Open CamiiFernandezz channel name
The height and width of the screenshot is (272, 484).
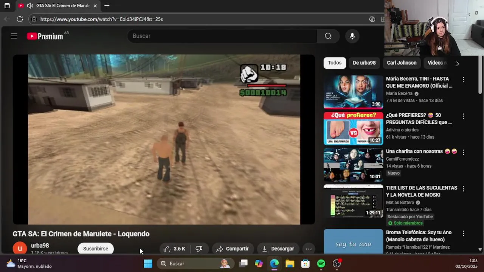[402, 159]
